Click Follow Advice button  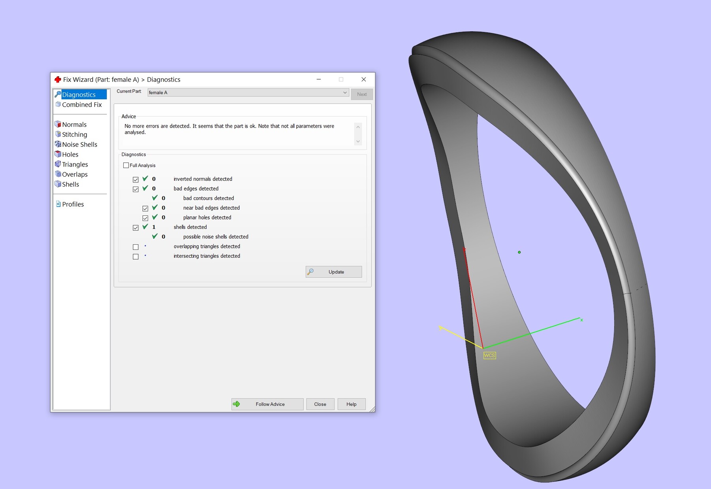click(x=267, y=404)
